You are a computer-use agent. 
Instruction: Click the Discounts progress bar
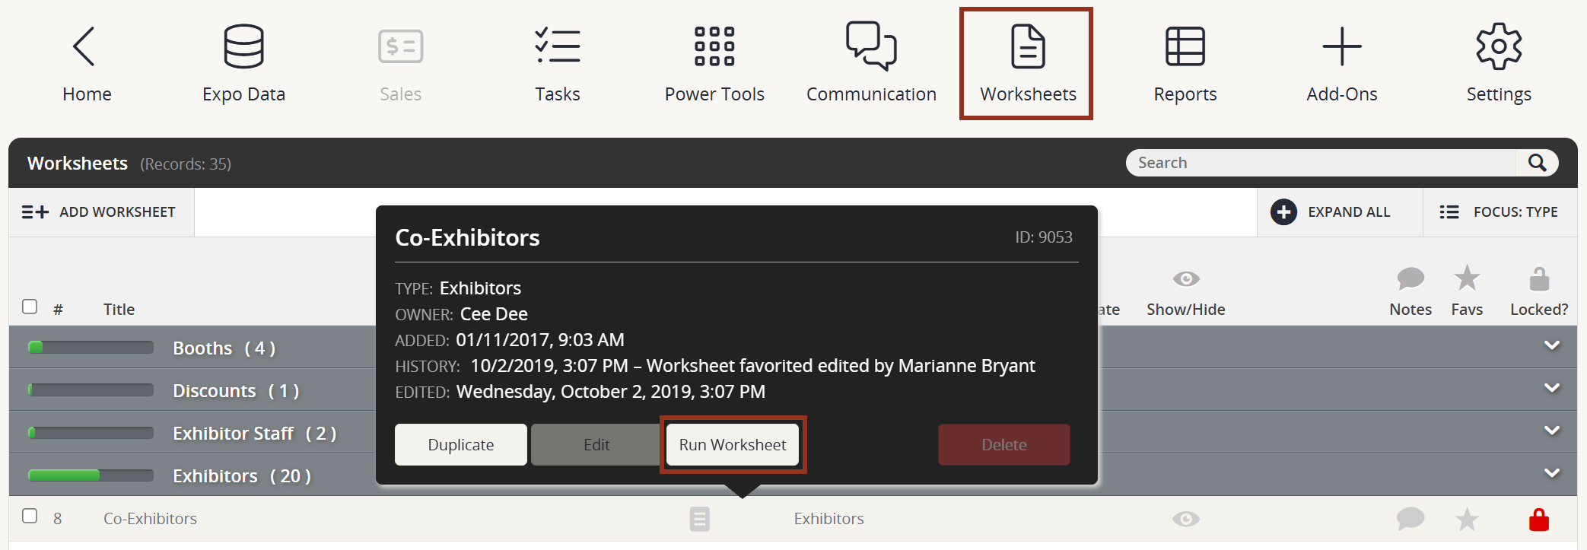point(91,390)
